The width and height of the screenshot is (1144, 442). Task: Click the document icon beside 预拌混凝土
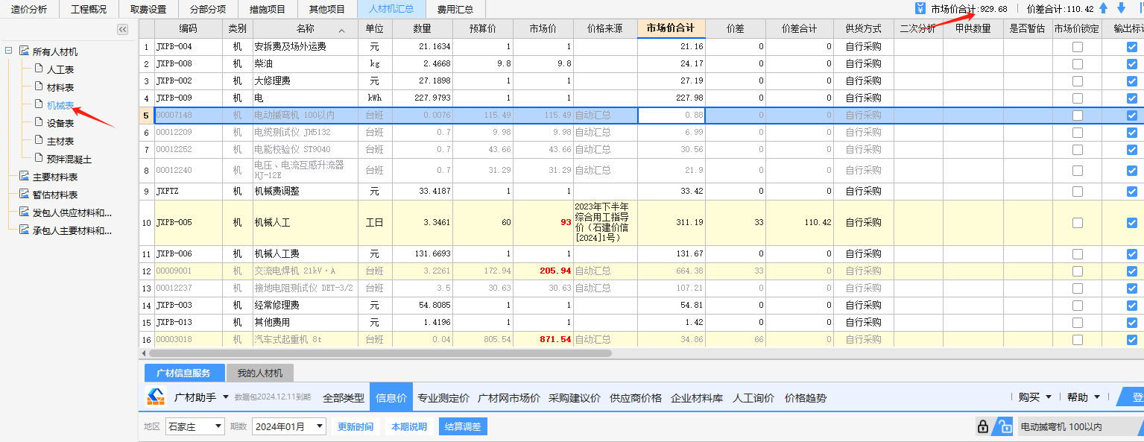[39, 159]
